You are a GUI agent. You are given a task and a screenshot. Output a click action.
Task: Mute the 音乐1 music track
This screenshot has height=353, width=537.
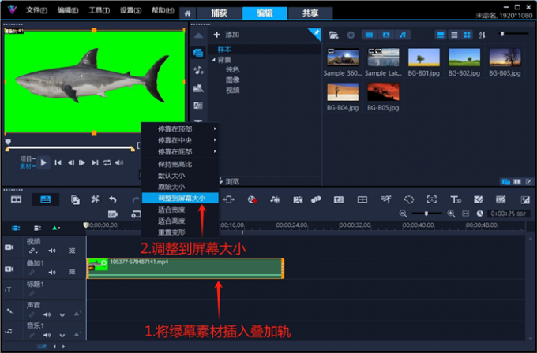[47, 335]
